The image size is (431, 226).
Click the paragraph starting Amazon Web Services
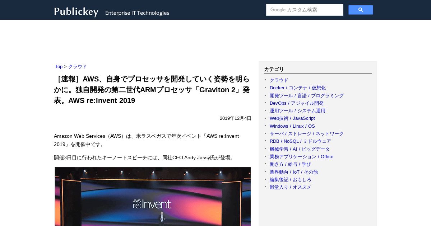147,140
